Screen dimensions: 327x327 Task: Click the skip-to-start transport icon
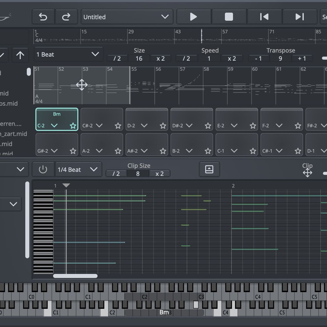pos(264,17)
